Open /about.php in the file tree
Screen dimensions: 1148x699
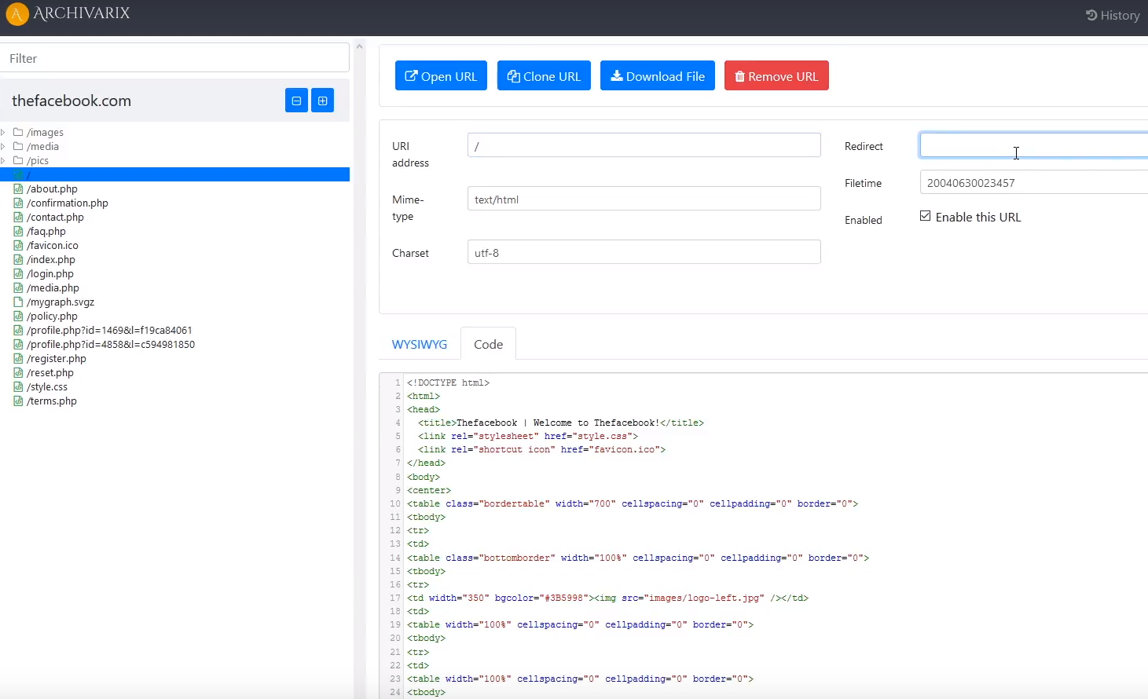coord(52,189)
